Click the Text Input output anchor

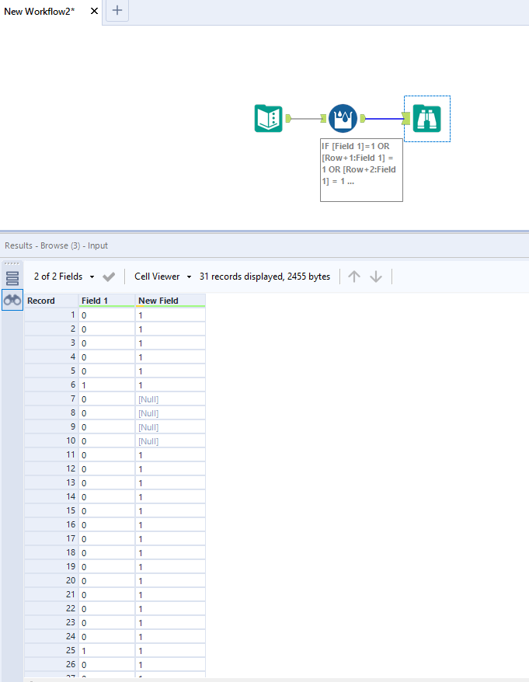tap(288, 119)
